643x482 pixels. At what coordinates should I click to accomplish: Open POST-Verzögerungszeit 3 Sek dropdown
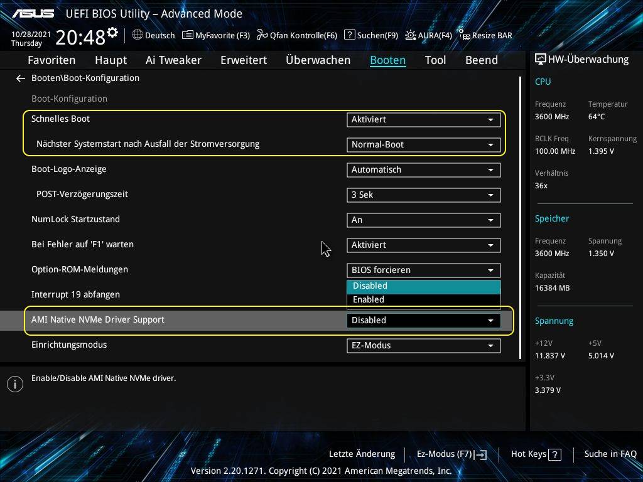pyautogui.click(x=424, y=195)
